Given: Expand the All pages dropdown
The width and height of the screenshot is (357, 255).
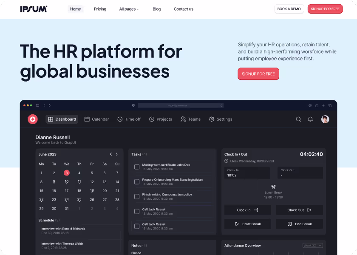Looking at the screenshot, I should click(129, 9).
